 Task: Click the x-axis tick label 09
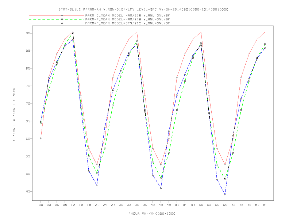pos(65,205)
